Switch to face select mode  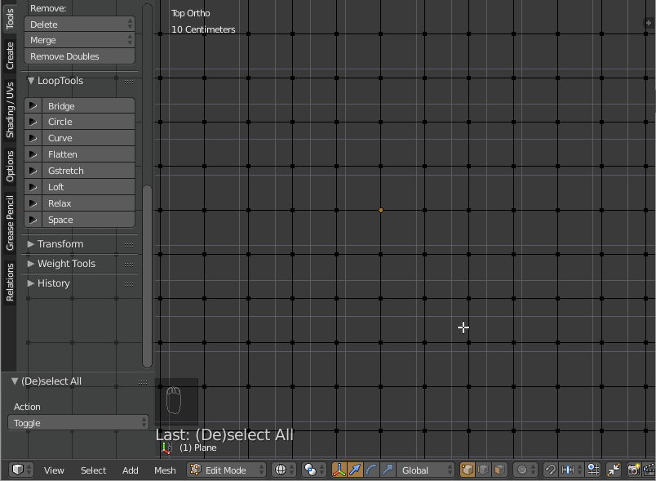pos(499,470)
